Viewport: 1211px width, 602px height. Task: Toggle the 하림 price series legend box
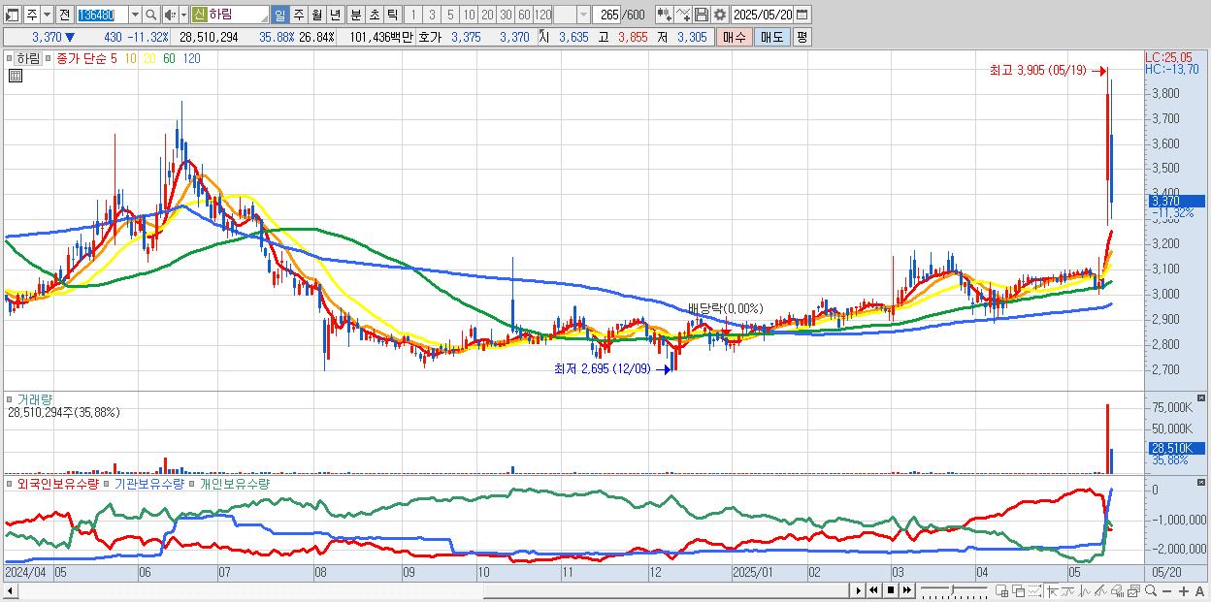(x=12, y=58)
